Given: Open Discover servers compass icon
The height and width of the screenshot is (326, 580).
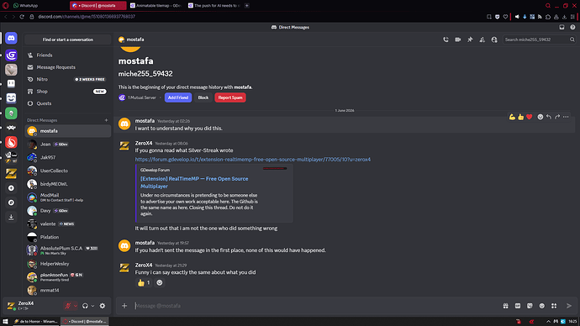Looking at the screenshot, I should pyautogui.click(x=11, y=202).
